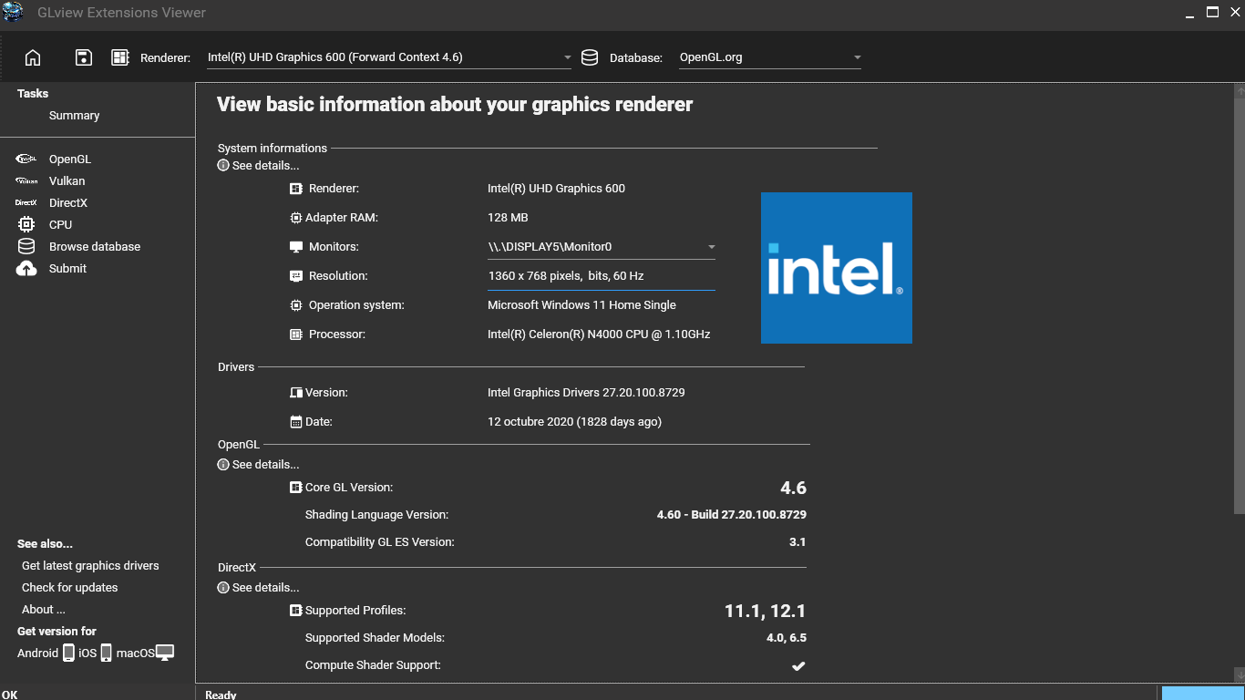The width and height of the screenshot is (1245, 700).
Task: Open the DirectX section from sidebar
Action: click(68, 203)
